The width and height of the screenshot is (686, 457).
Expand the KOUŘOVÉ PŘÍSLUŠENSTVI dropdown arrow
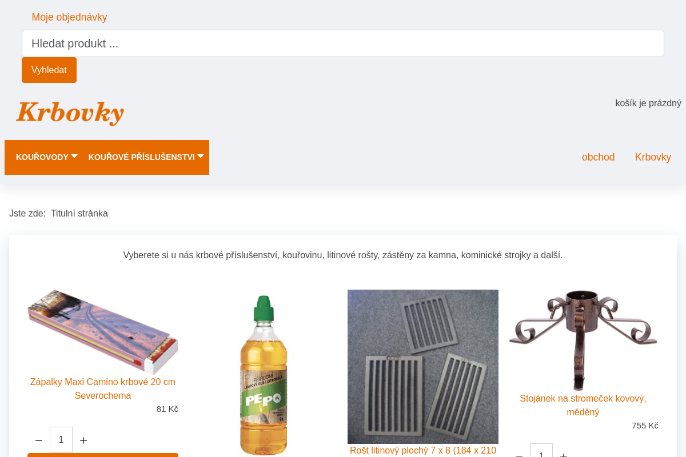pos(201,156)
